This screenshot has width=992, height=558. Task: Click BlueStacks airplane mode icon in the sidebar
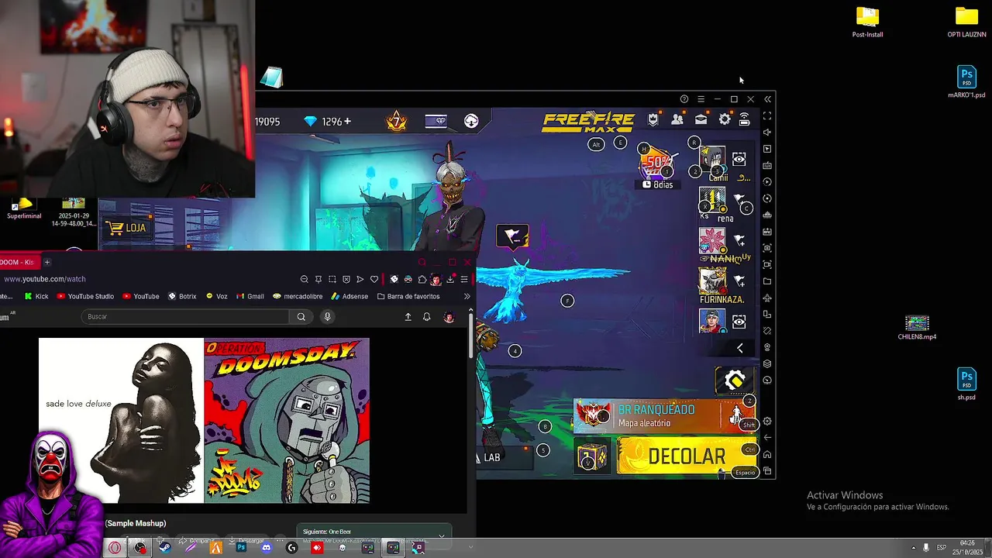767,298
